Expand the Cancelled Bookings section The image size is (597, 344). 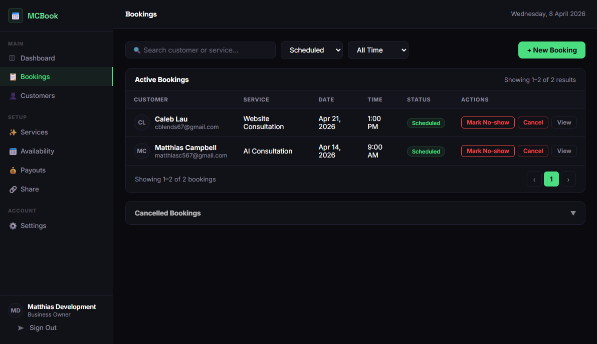(573, 213)
